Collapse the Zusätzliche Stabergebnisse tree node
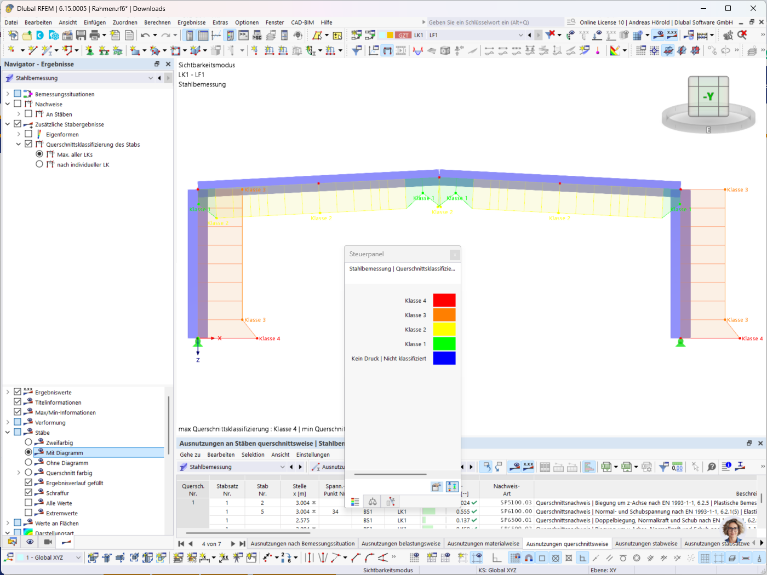 point(8,124)
